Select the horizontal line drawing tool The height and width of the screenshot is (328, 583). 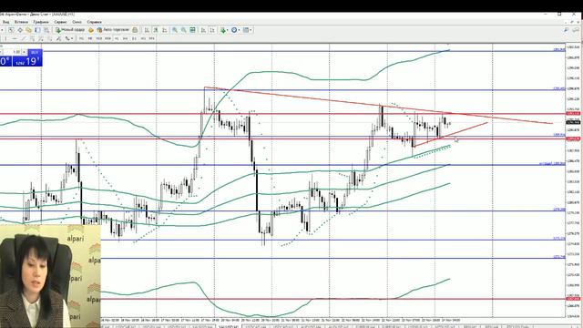15,38
